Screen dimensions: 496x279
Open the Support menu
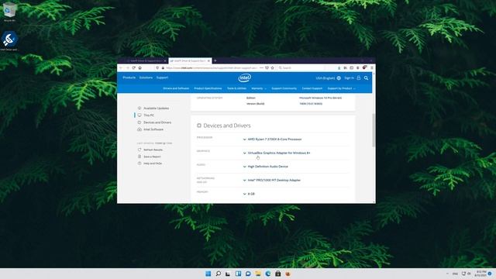tap(162, 77)
